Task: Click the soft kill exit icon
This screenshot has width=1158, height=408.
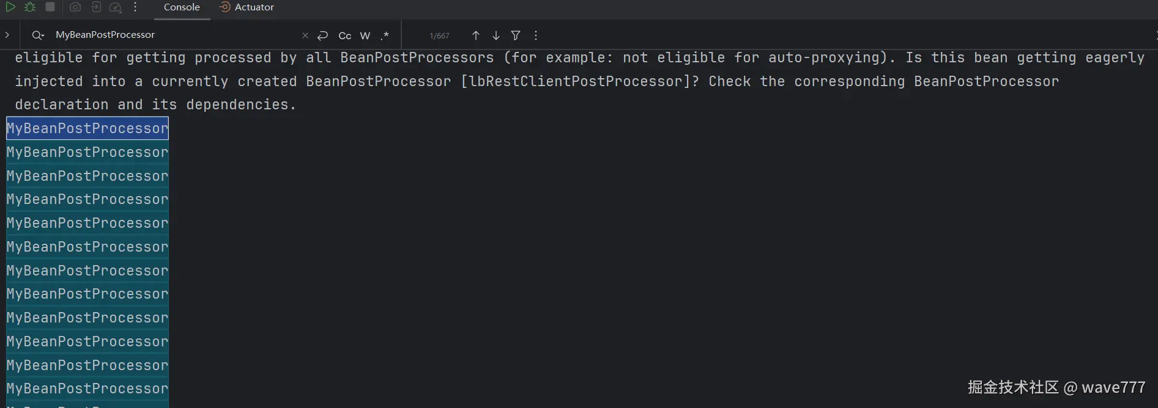Action: (95, 7)
